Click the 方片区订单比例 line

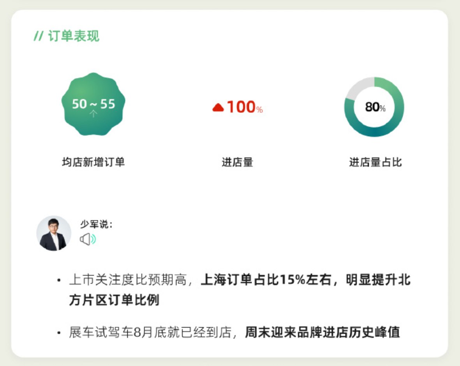pyautogui.click(x=114, y=300)
